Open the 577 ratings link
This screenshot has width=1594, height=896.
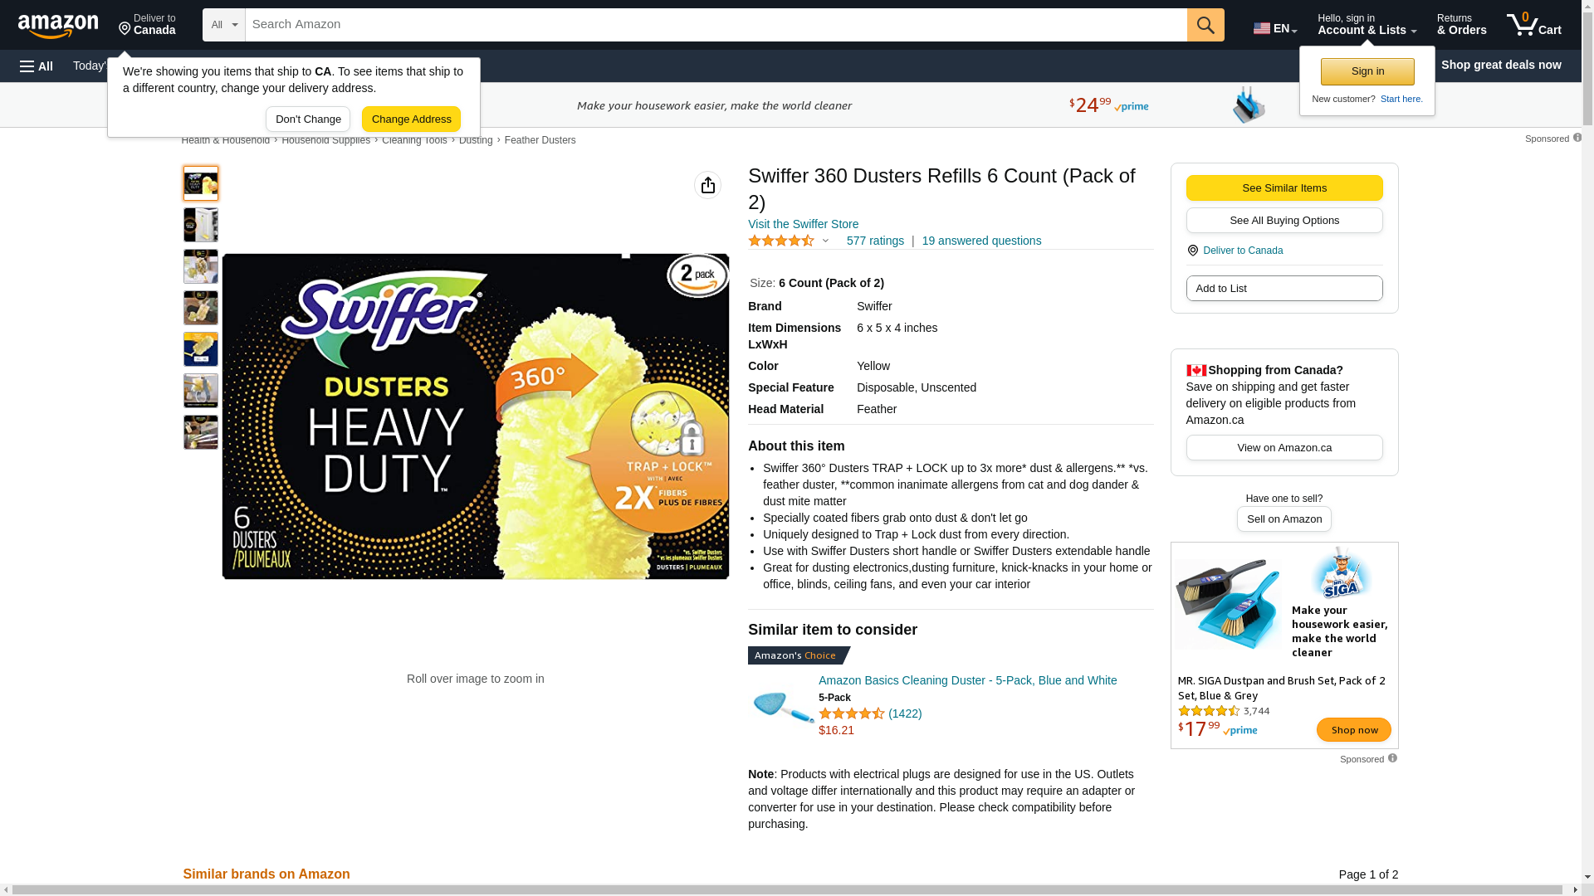point(875,241)
